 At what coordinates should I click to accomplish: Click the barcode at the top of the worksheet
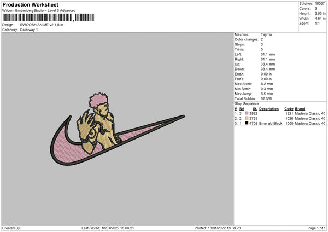coord(49,18)
